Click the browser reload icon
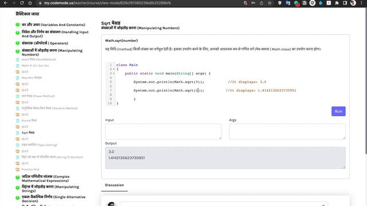 [x=22, y=3]
